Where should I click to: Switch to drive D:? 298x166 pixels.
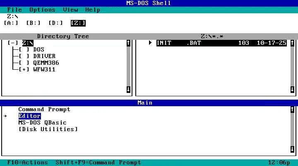(56, 23)
